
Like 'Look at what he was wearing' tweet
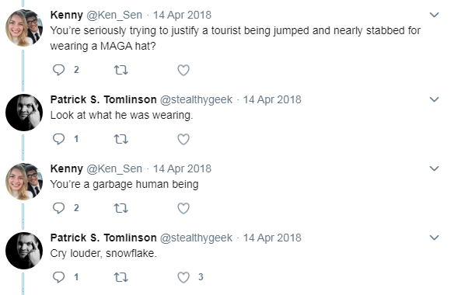point(183,139)
